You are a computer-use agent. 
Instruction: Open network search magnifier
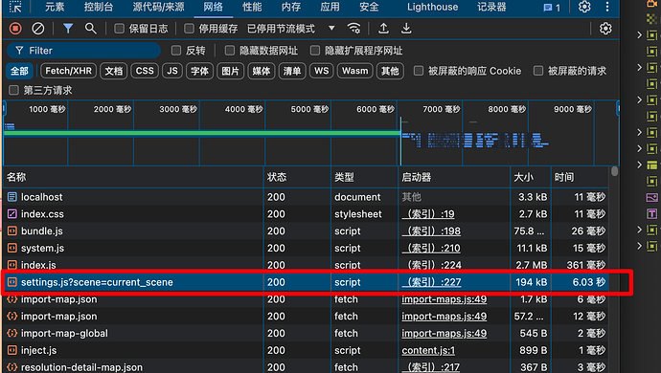pyautogui.click(x=90, y=29)
